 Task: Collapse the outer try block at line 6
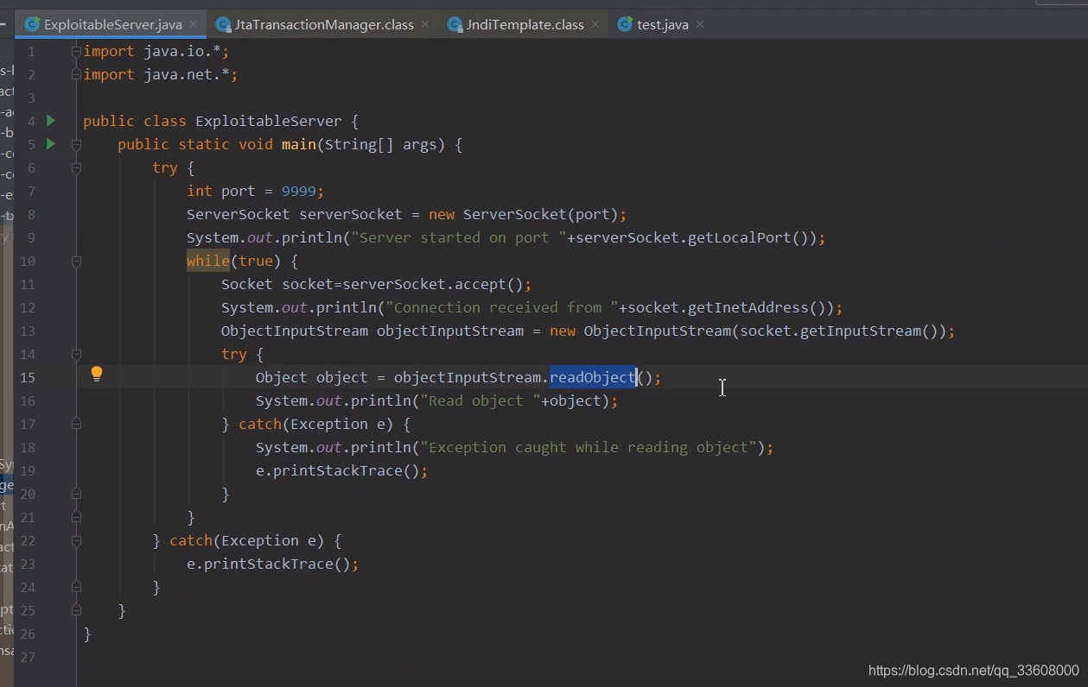point(76,168)
